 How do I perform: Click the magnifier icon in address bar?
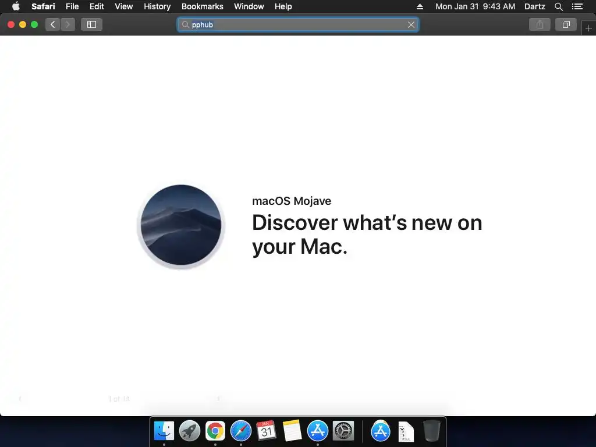point(185,24)
